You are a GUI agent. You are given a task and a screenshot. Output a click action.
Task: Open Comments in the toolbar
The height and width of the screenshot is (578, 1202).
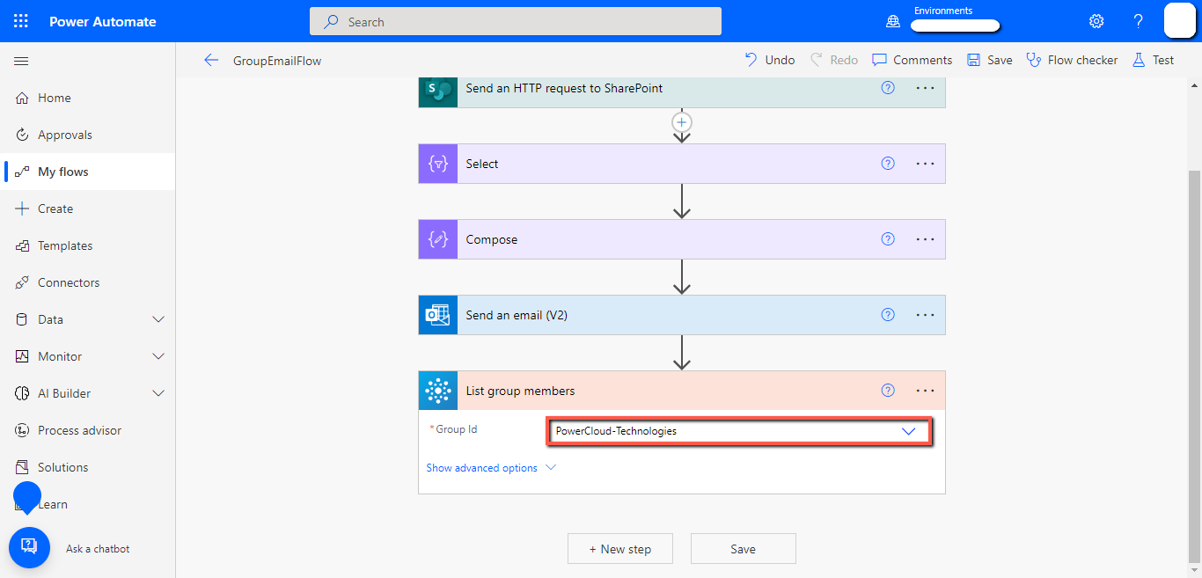click(x=912, y=60)
